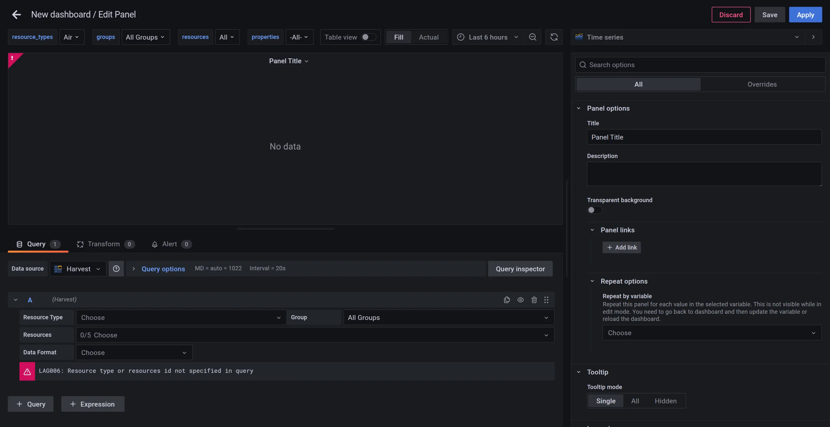Open the resource_types Air dropdown

[72, 37]
